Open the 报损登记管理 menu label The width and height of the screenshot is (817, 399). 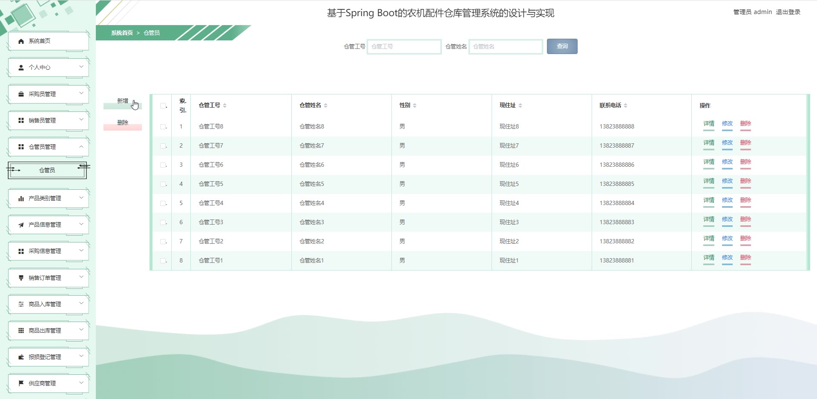(x=45, y=357)
